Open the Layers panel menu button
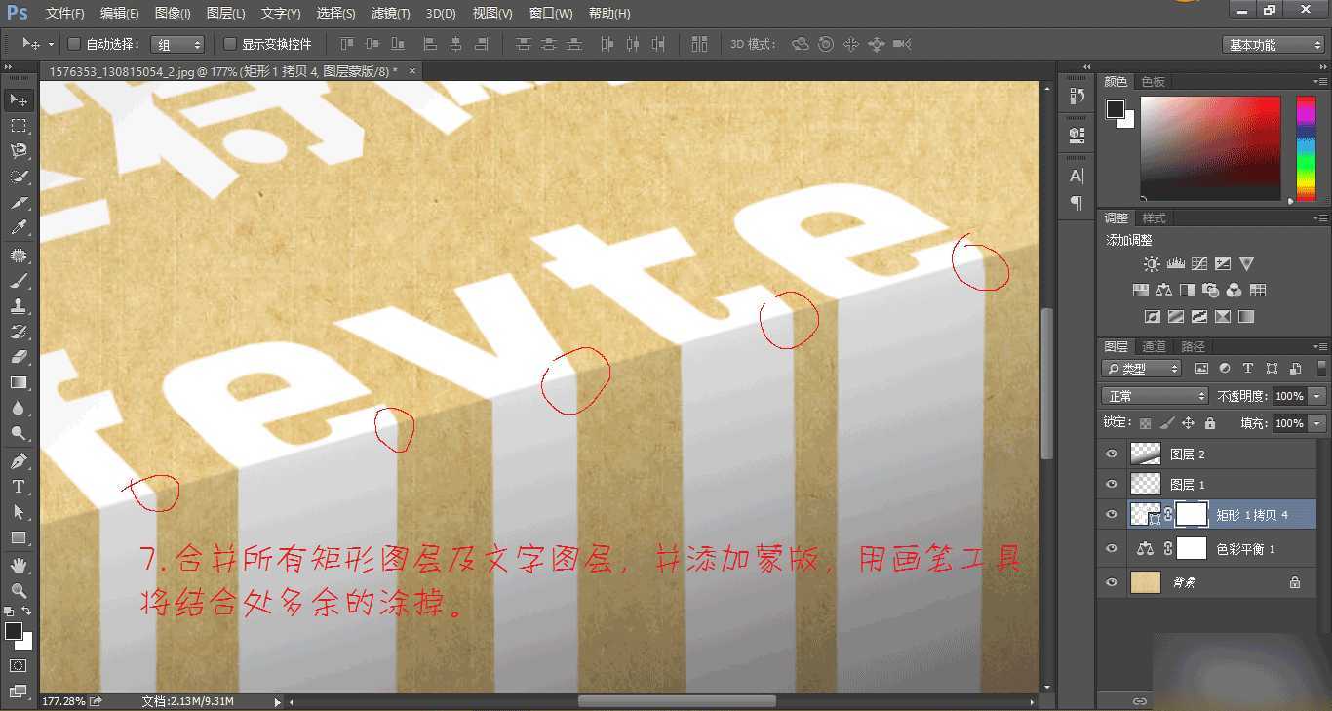 point(1323,345)
